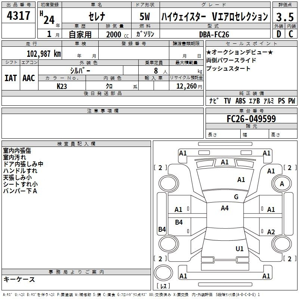Click the 幅 dimension field
The image size is (299, 299).
255,135
